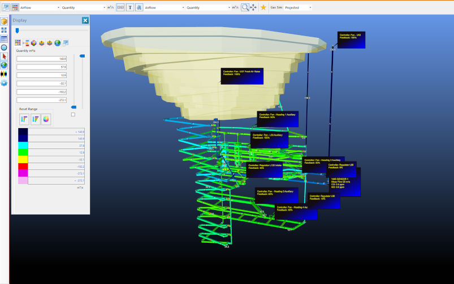Toggle the text 'T' label toolbar button
The image size is (454, 284).
point(130,7)
